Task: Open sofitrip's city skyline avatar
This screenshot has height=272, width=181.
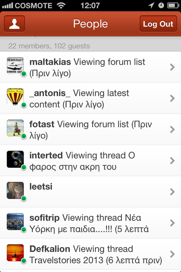Action: click(15, 222)
